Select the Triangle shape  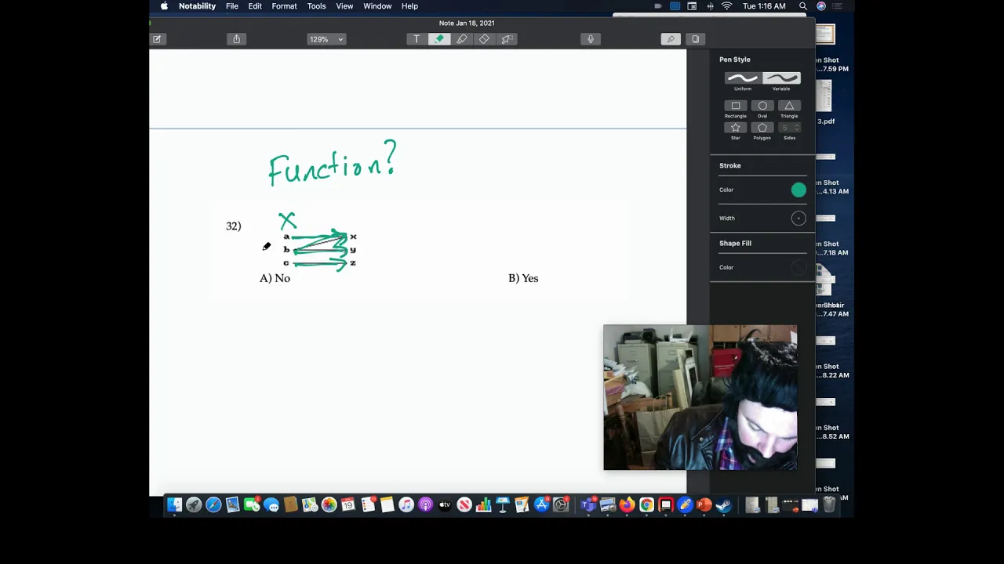(x=789, y=106)
